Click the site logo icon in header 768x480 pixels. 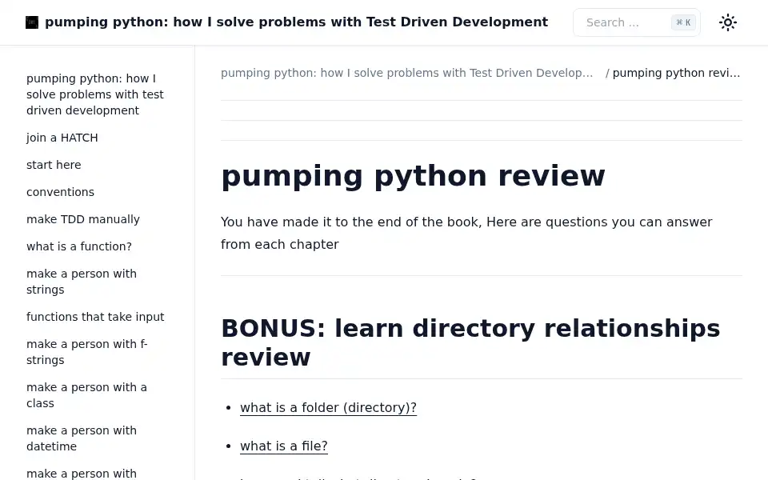(x=32, y=22)
